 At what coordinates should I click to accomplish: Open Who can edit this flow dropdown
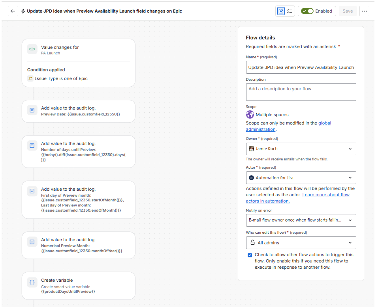[301, 243]
